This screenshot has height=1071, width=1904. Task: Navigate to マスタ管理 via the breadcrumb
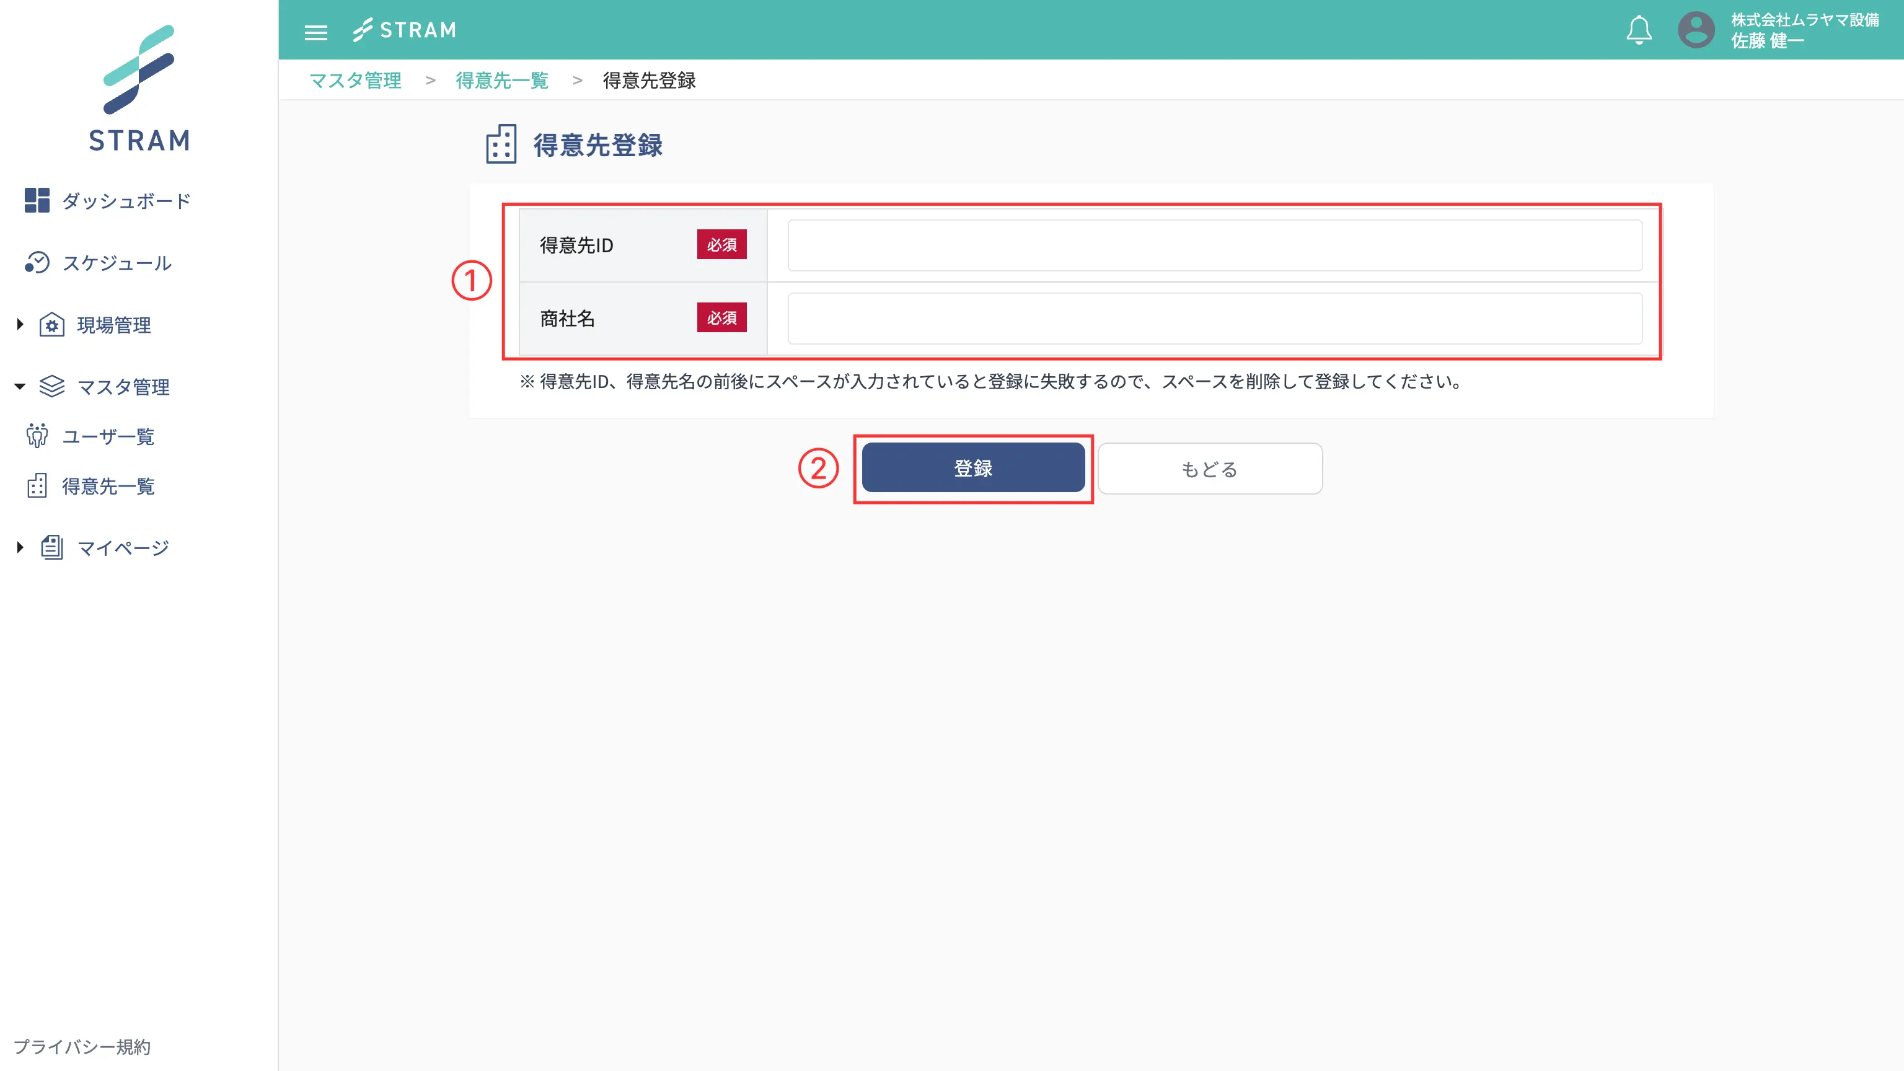coord(356,81)
